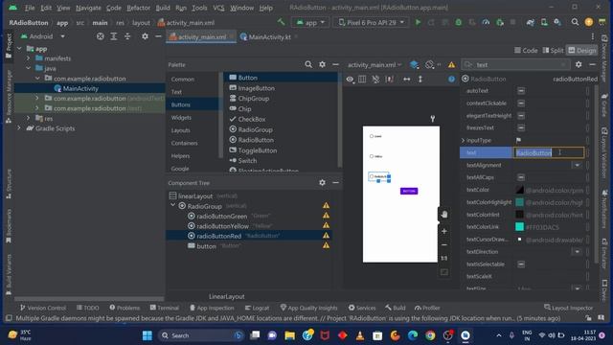Zoom in with plus button
The height and width of the screenshot is (345, 613).
[444, 231]
